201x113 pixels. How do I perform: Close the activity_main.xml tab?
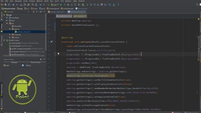pos(65,12)
